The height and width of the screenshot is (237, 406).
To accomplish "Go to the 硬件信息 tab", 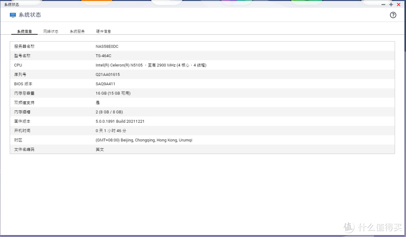I will click(x=103, y=31).
